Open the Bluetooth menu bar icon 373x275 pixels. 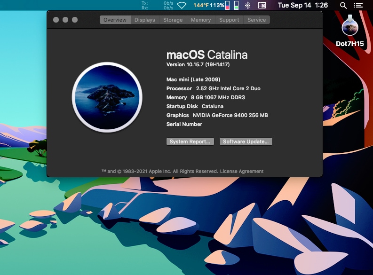pos(247,5)
